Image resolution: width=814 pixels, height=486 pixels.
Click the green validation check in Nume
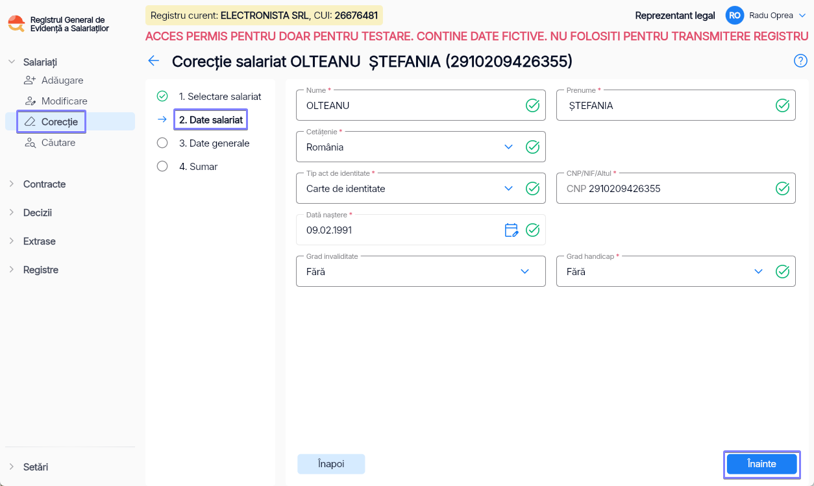[532, 105]
